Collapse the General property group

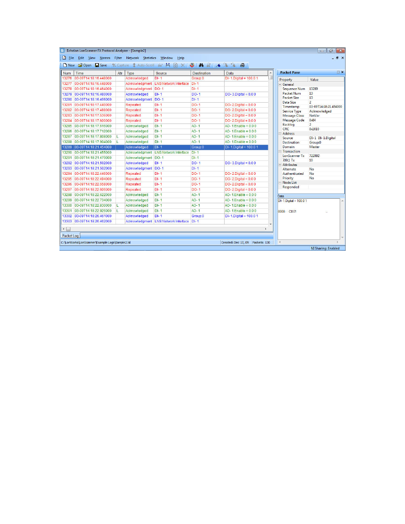tap(280, 84)
